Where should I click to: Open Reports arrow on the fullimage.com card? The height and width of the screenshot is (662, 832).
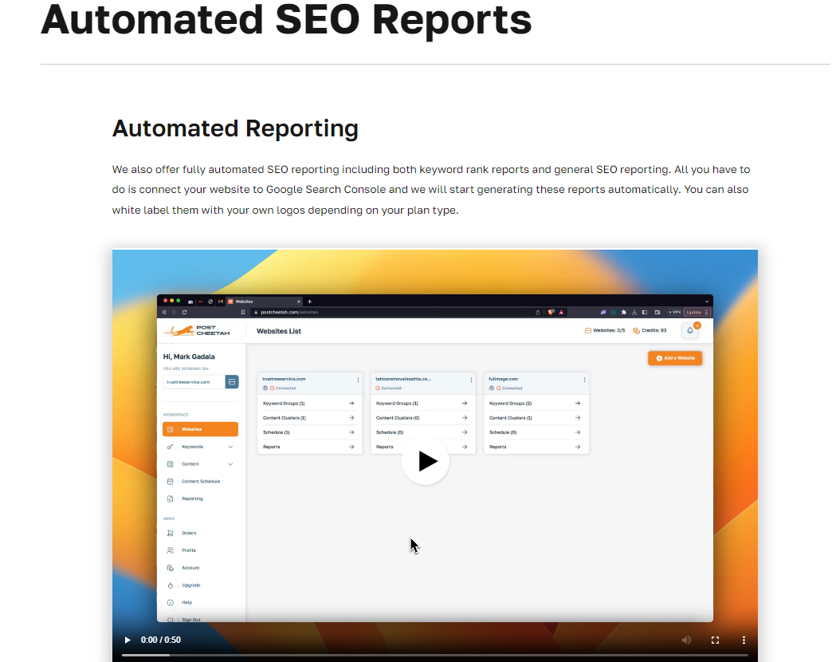[x=577, y=447]
